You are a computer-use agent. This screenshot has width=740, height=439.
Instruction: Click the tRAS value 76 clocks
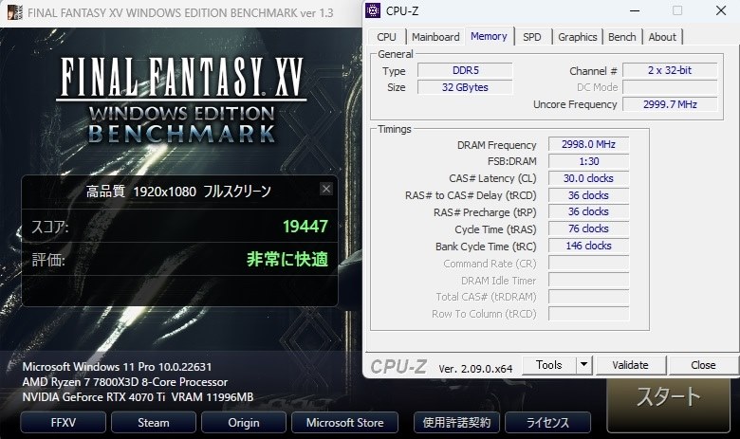tap(588, 229)
